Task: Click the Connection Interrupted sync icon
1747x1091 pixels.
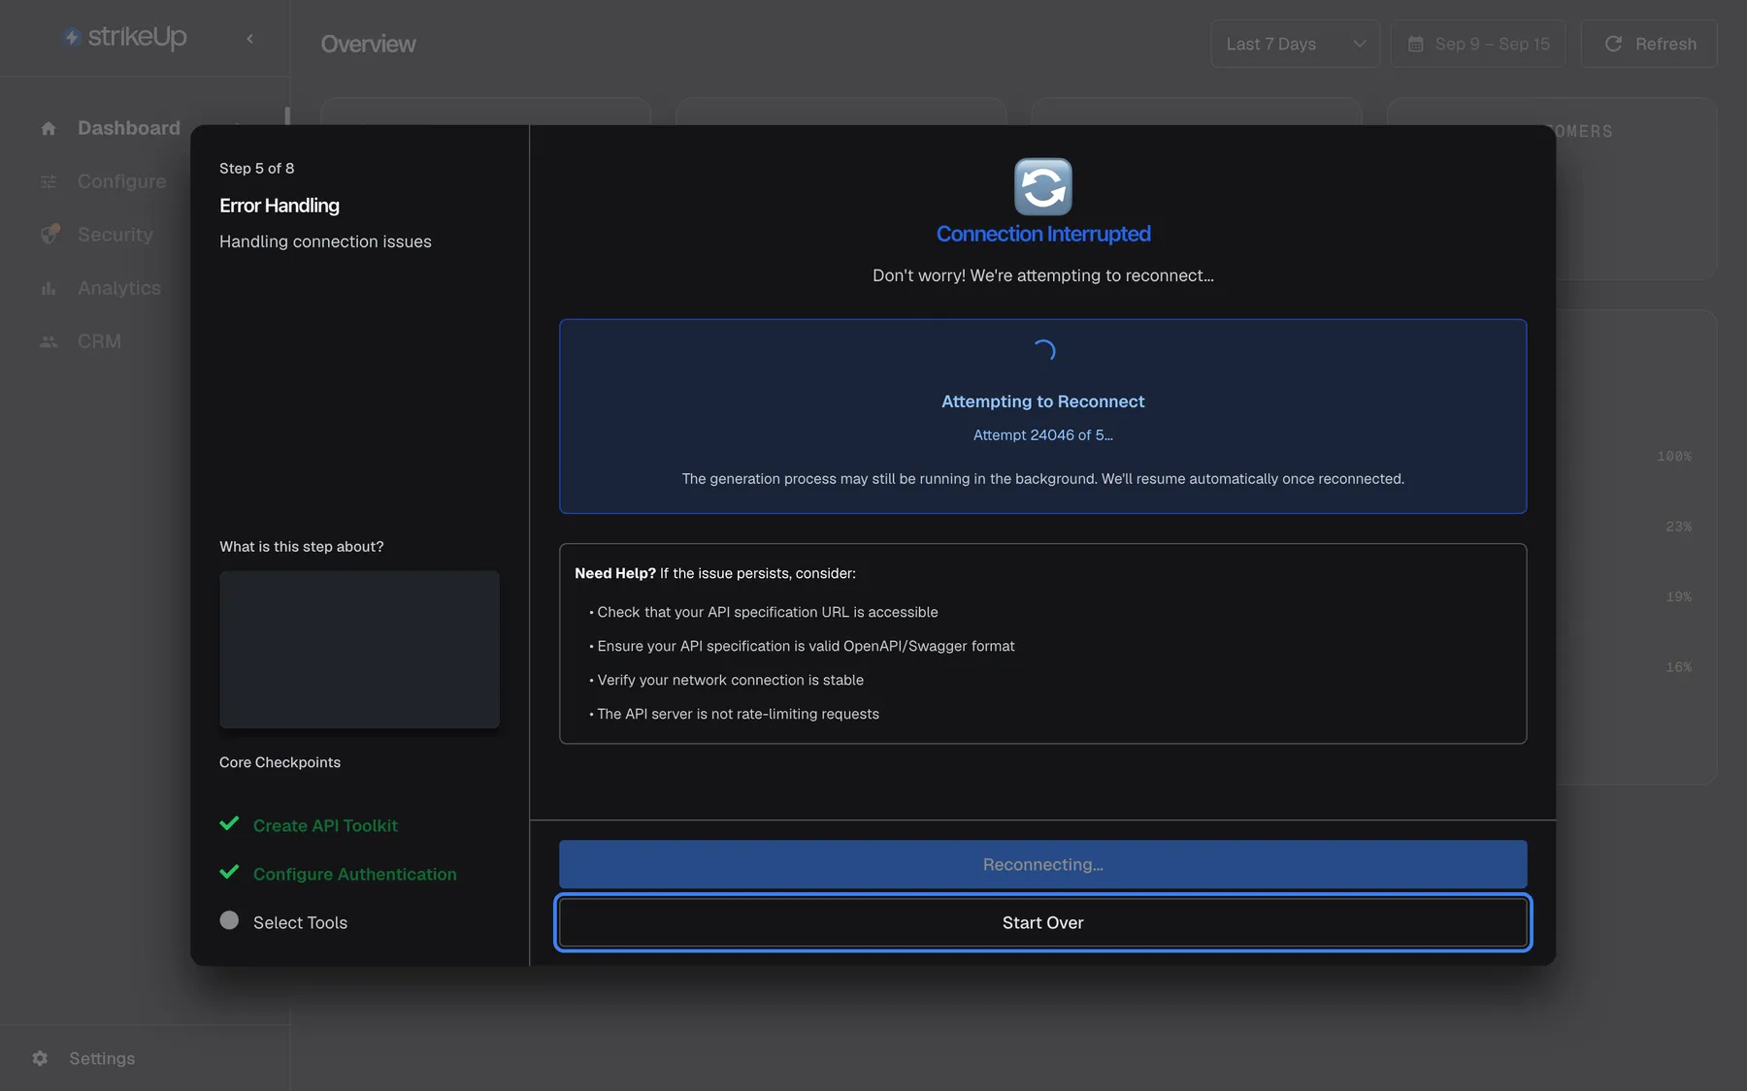Action: point(1043,186)
